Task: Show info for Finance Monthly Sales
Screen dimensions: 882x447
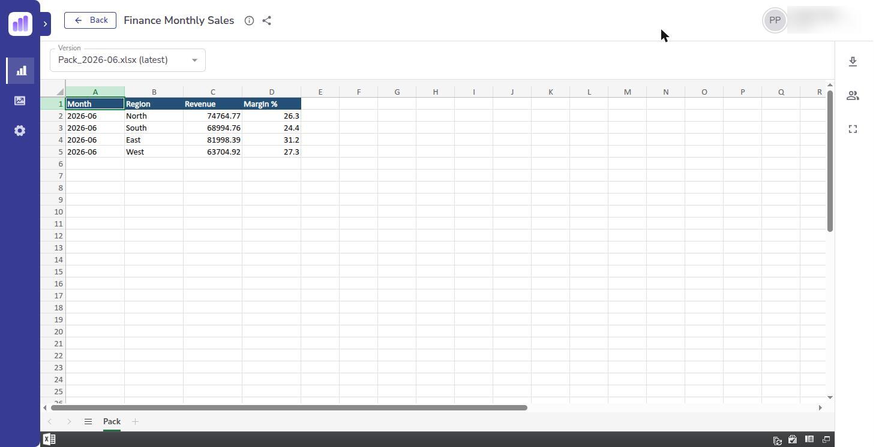Action: pos(249,20)
